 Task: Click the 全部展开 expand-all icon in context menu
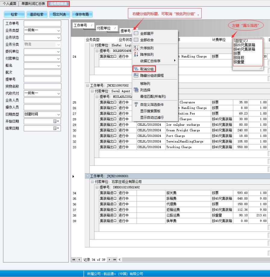click(x=136, y=33)
